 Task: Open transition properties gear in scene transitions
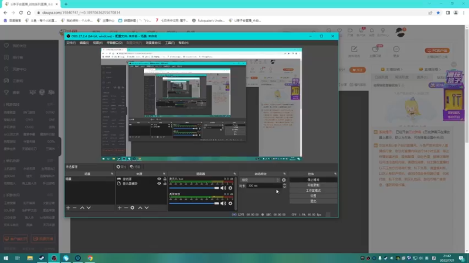[x=284, y=180]
